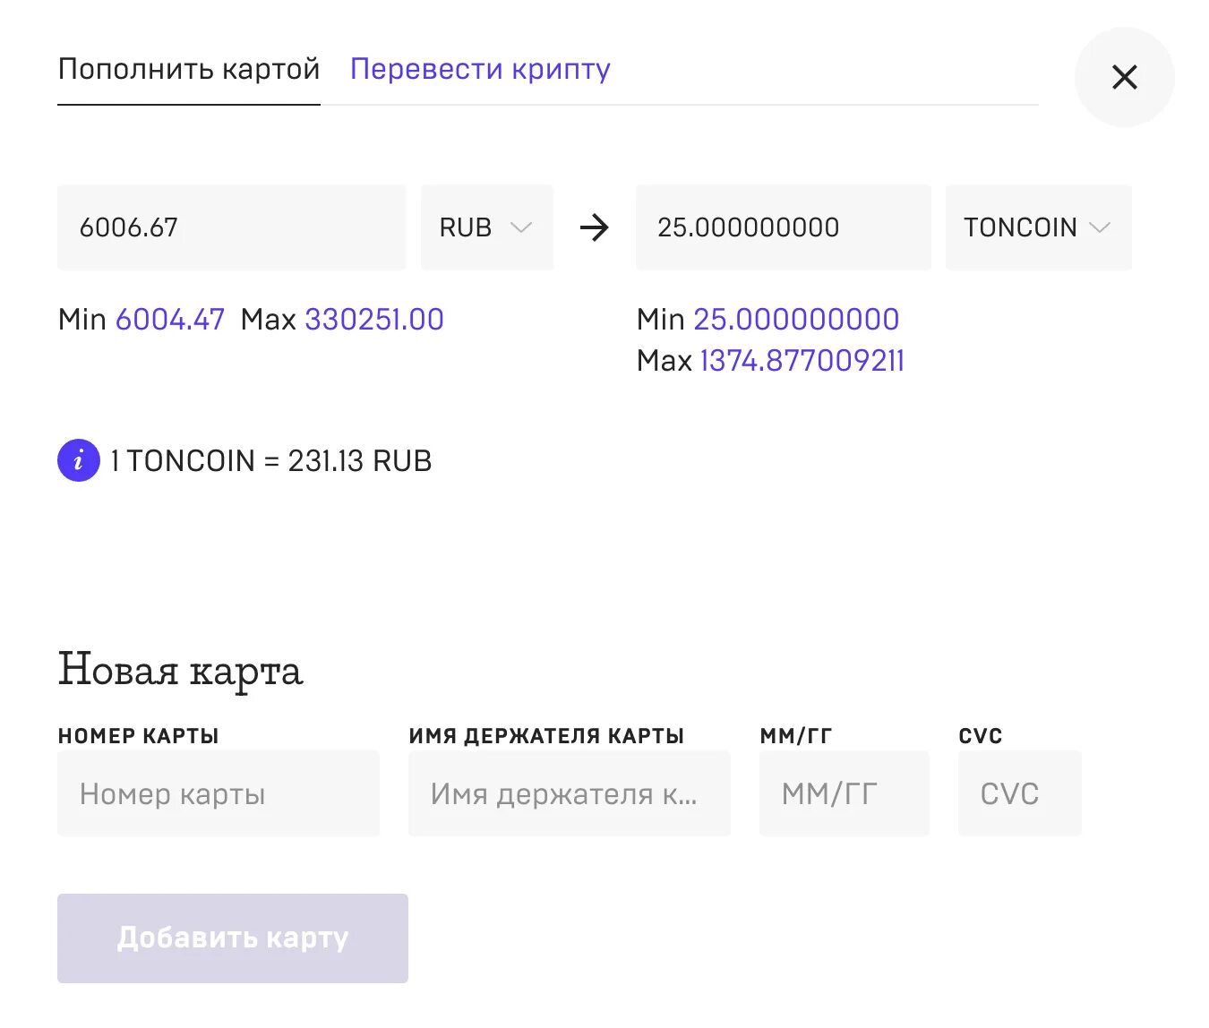Focus the Имя держателя карты input
1209x1028 pixels.
click(x=569, y=794)
